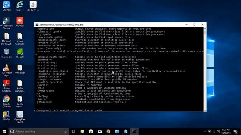This screenshot has height=135, width=241.
Task: Launch iexplore from the desktop
Action: coord(20,6)
